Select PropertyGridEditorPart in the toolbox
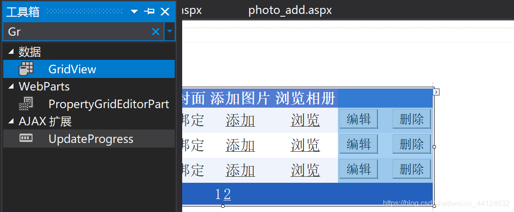The width and height of the screenshot is (514, 212). click(89, 104)
